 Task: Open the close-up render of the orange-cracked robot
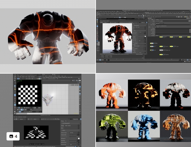click(x=48, y=37)
